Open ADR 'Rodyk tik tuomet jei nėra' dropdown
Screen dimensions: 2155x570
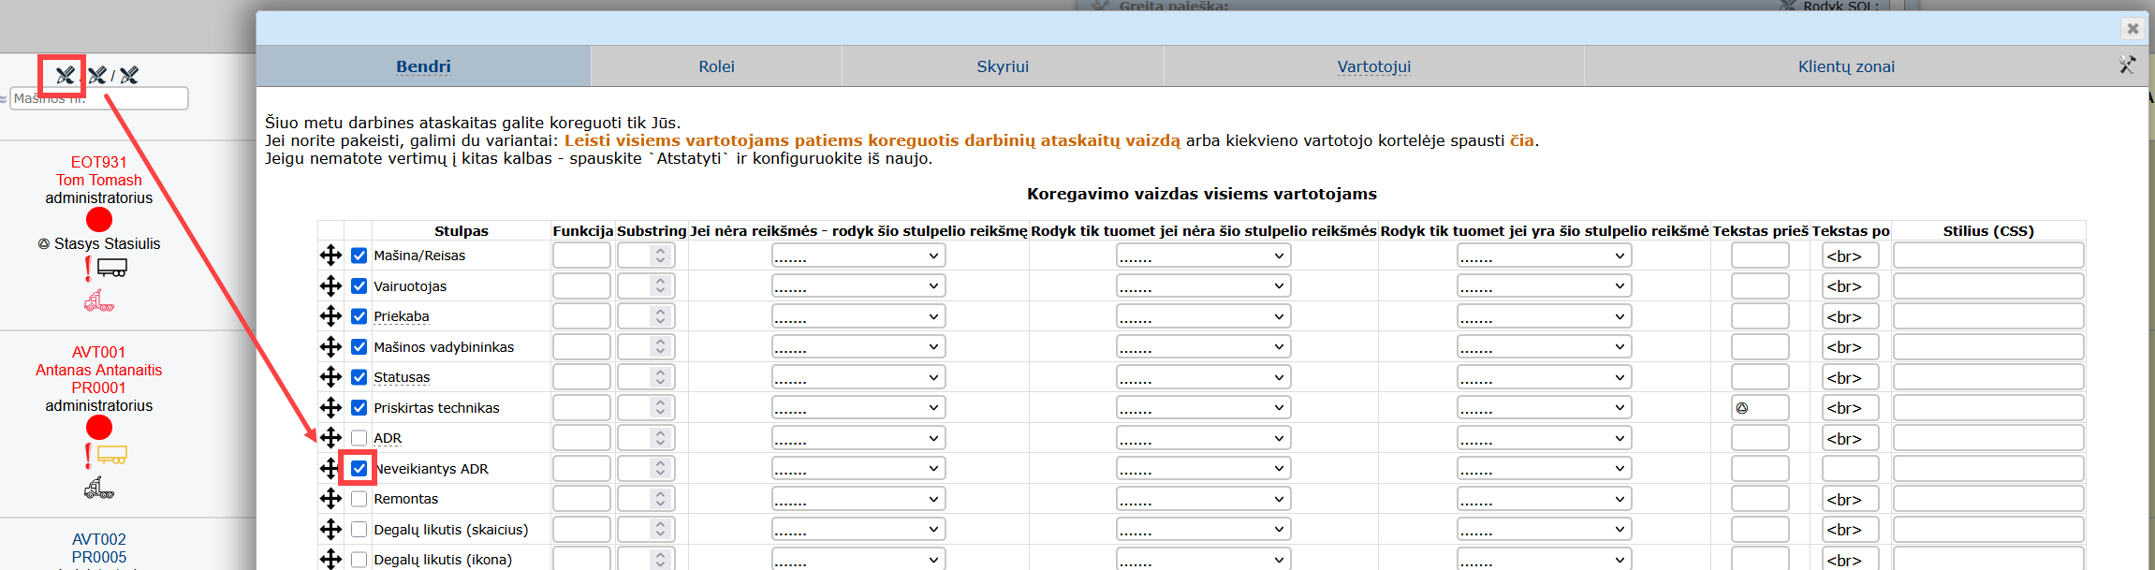coord(1203,438)
